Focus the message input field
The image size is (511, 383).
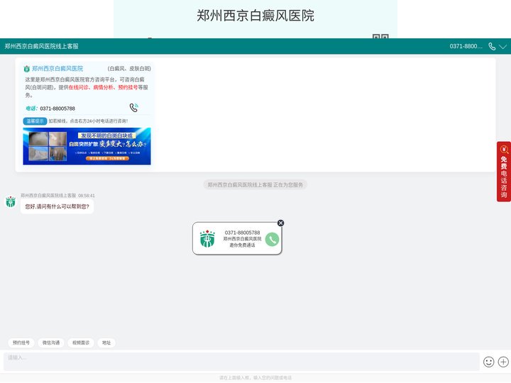[241, 362]
